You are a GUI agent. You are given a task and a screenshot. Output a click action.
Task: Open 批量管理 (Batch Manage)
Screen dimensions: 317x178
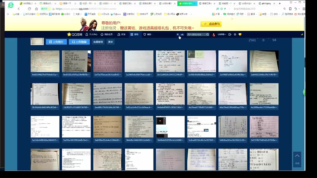click(98, 42)
